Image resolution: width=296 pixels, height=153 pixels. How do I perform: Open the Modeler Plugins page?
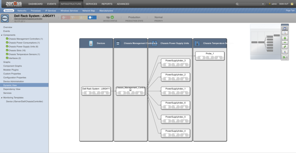(11, 70)
